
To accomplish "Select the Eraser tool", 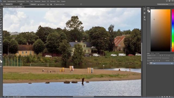I will pos(1,34).
